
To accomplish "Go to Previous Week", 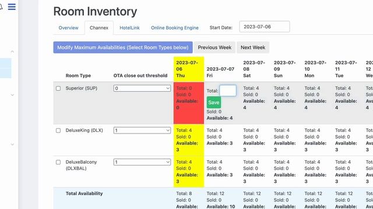I will point(214,48).
